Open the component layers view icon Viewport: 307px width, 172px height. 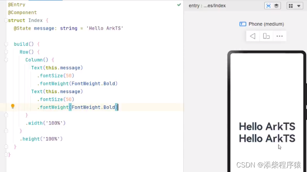(x=276, y=6)
